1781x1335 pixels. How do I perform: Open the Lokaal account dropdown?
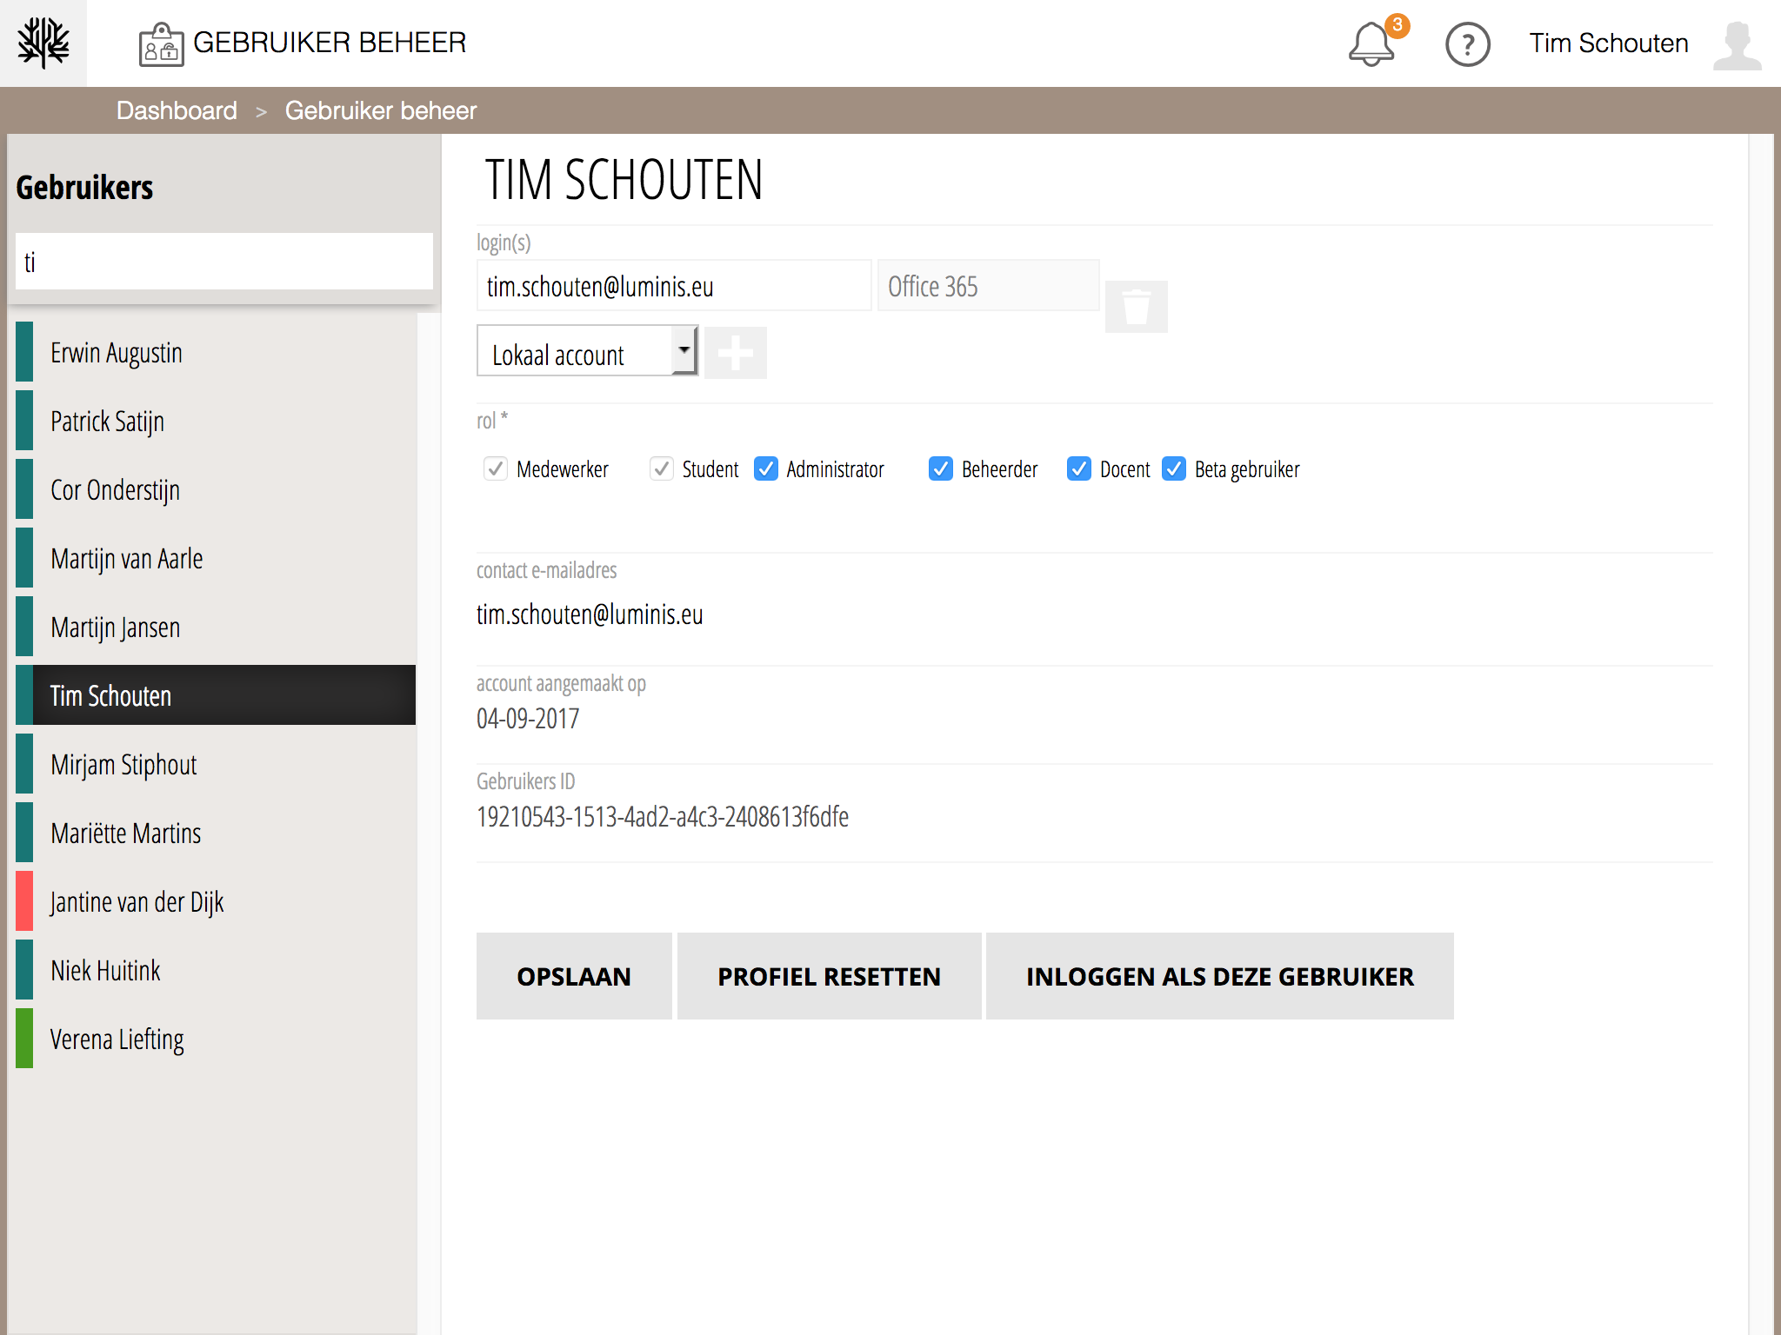(587, 351)
